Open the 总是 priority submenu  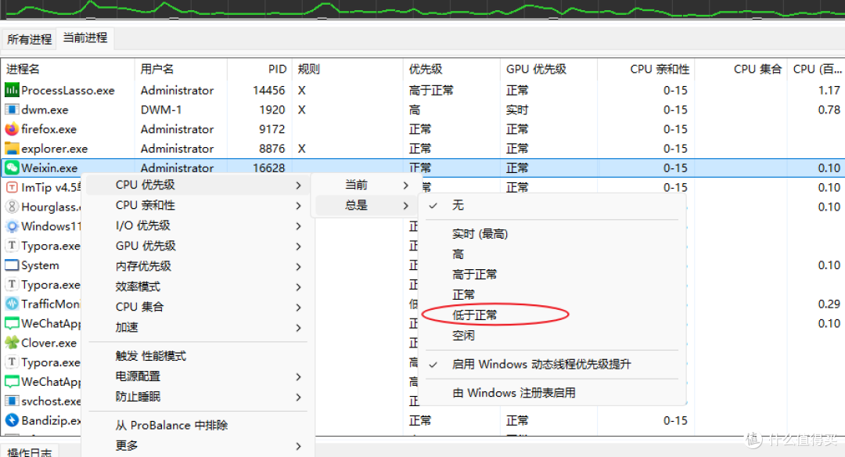click(x=365, y=205)
